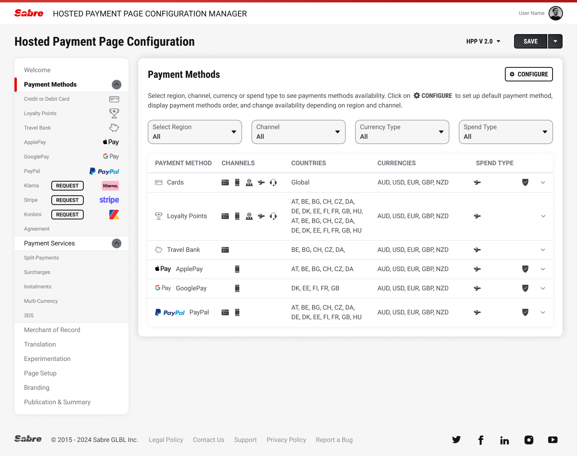Viewport: 577px width, 456px height.
Task: Click the shield icon in Cards row
Action: (x=525, y=182)
